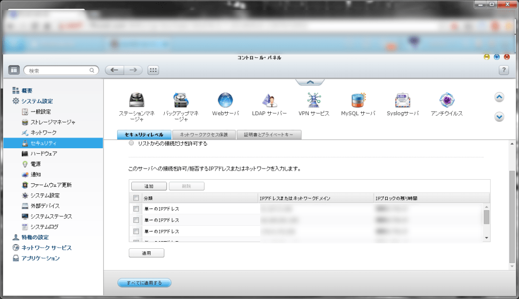Collapse the icon strip with top chevron
This screenshot has height=299, width=519.
point(310,82)
